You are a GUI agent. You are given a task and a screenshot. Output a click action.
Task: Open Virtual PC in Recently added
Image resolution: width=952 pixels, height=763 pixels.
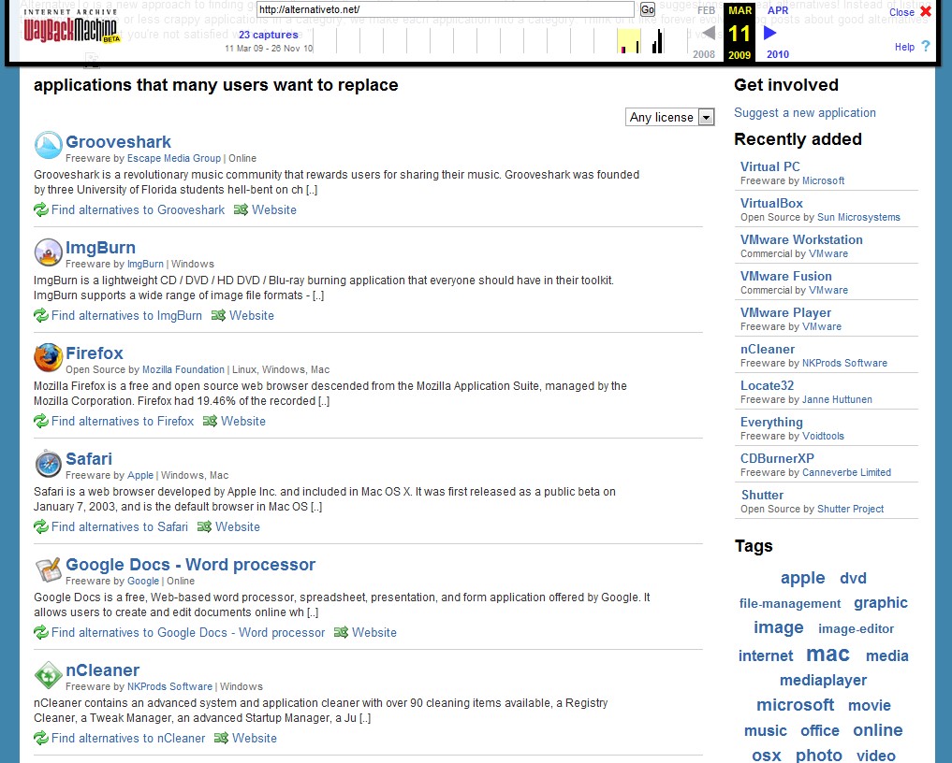click(770, 166)
